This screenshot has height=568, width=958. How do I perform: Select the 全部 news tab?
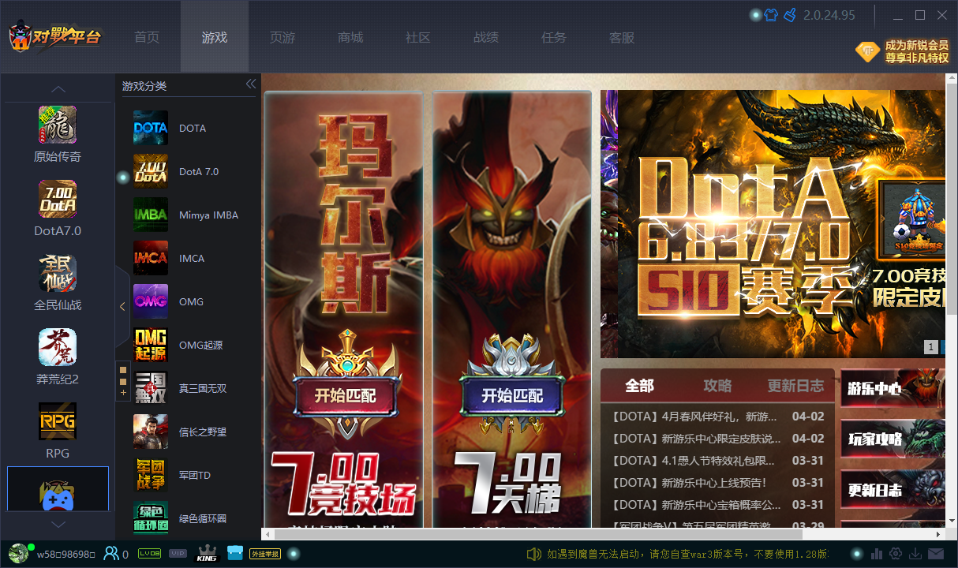(x=639, y=386)
